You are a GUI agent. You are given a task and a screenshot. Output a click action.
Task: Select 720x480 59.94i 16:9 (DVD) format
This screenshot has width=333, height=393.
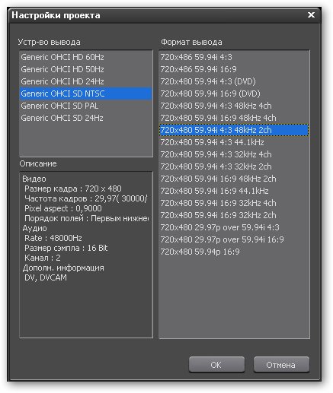(x=234, y=93)
